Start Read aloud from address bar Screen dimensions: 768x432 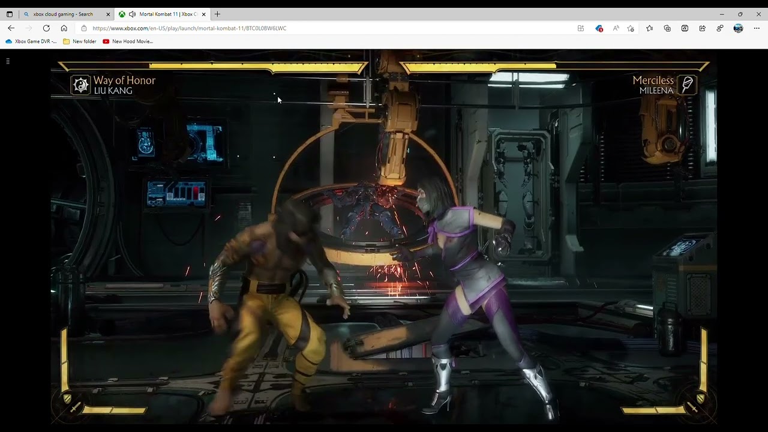click(616, 28)
